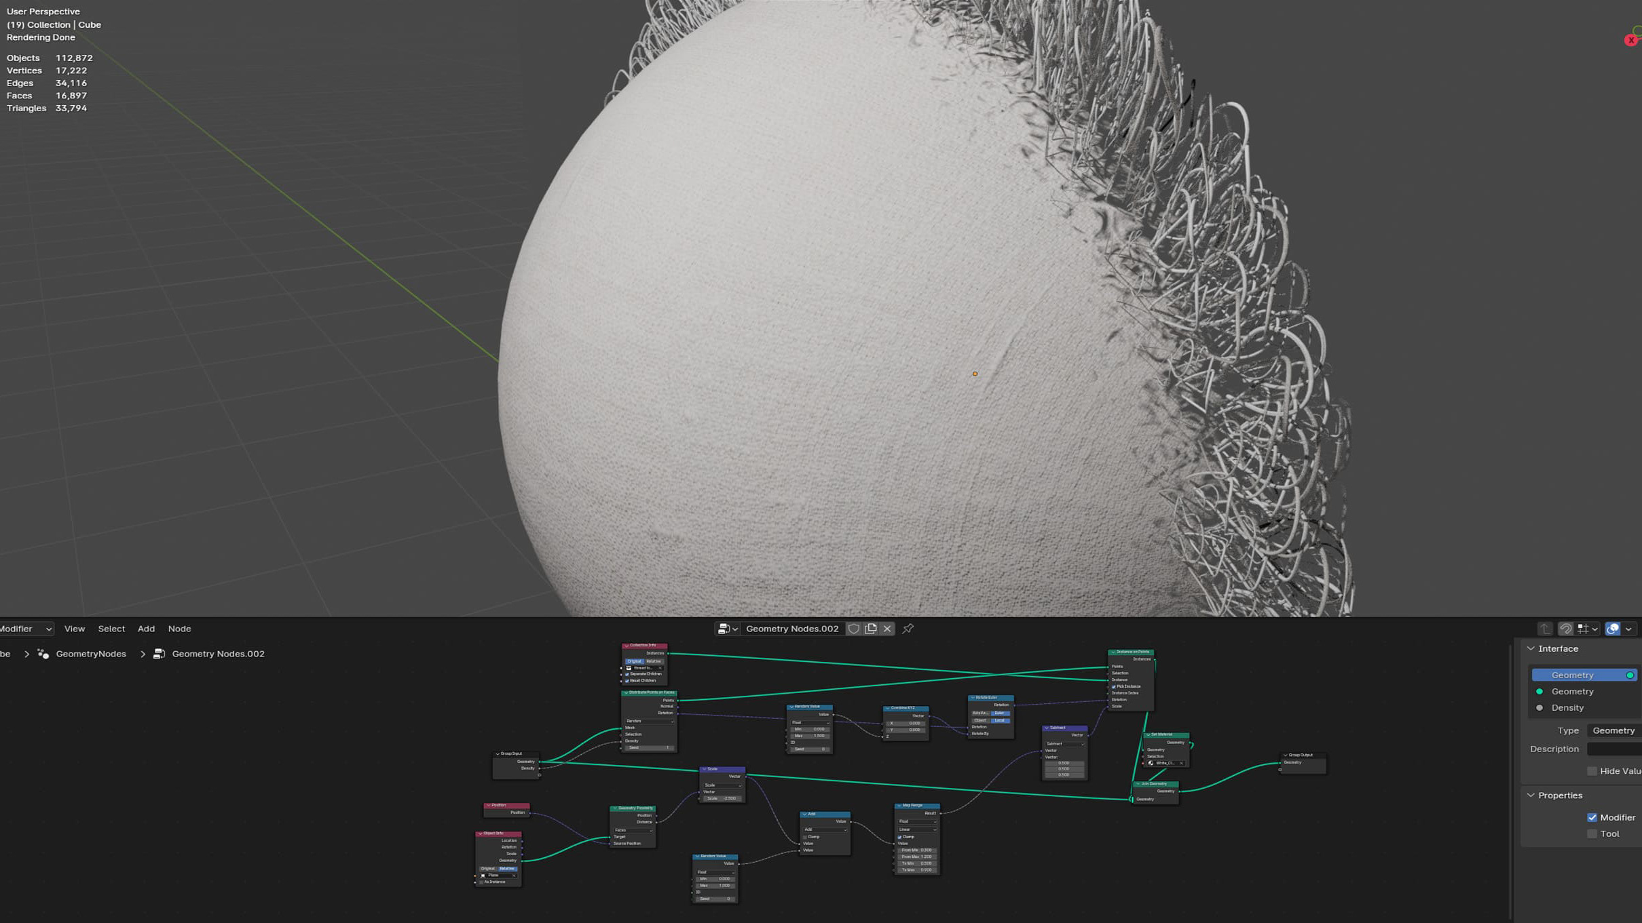The width and height of the screenshot is (1642, 923).
Task: Collapse the Distribute Points on Faces node
Action: pyautogui.click(x=626, y=693)
